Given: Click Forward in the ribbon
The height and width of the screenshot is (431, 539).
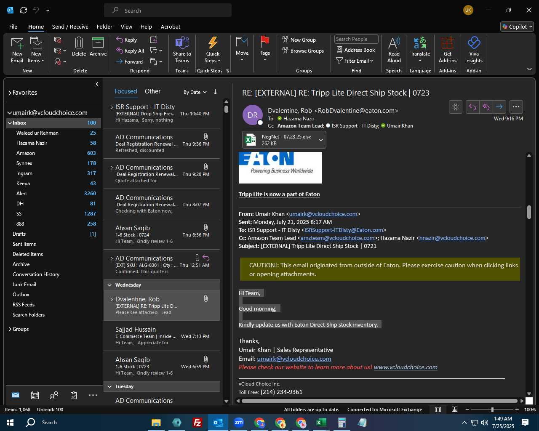Looking at the screenshot, I should (x=129, y=62).
